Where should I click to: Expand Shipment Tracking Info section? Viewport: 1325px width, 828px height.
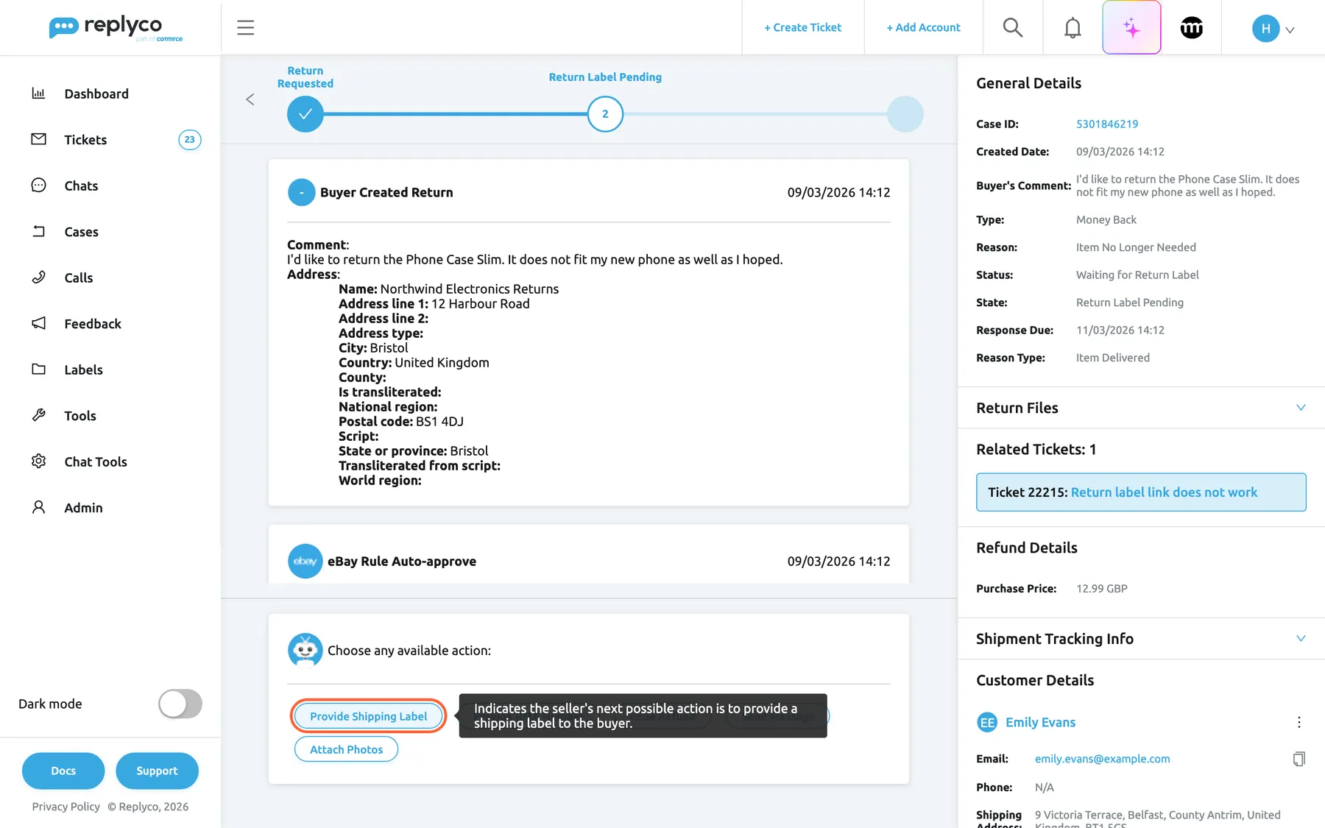(1301, 639)
